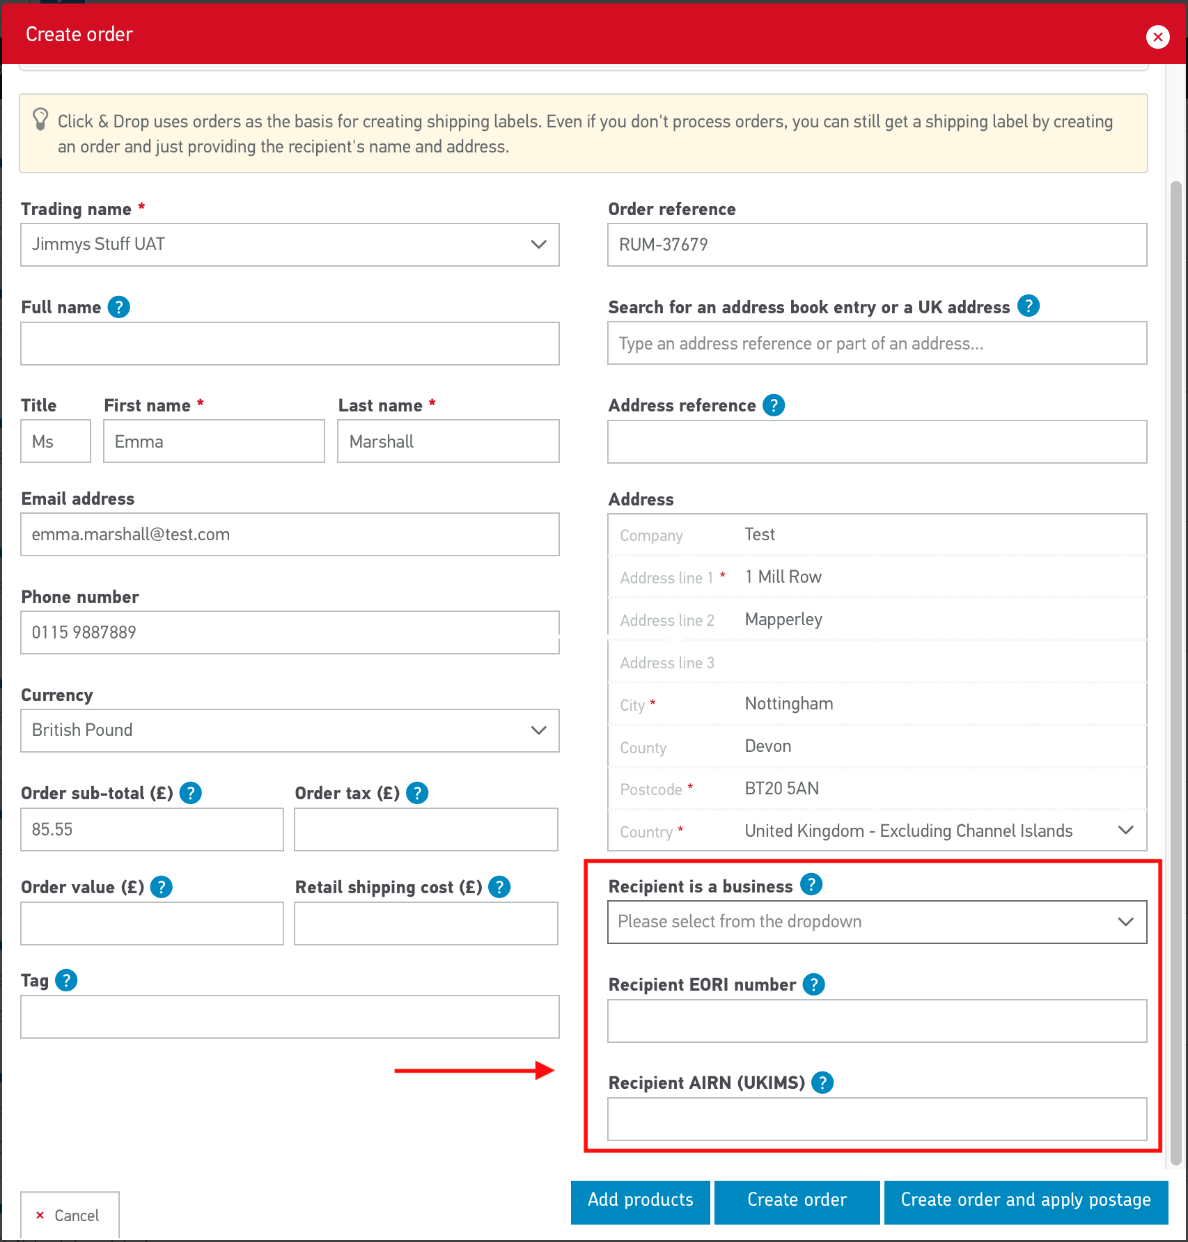
Task: Expand the Trading name dropdown
Action: coord(290,244)
